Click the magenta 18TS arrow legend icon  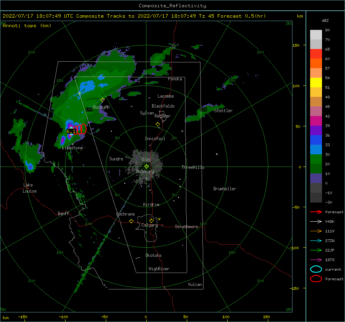[x=316, y=260]
